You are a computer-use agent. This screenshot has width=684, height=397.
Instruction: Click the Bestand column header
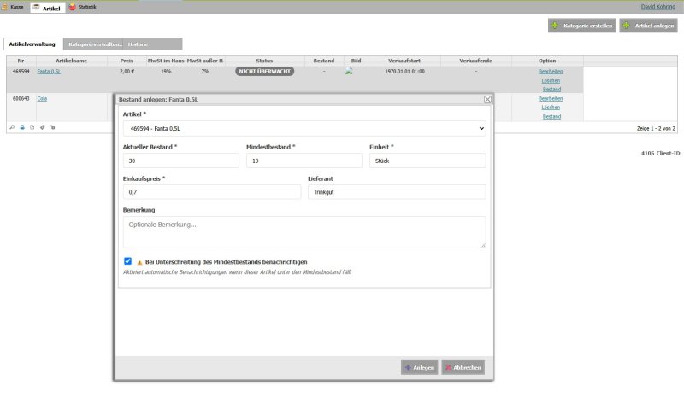point(324,61)
